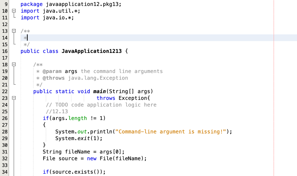Click the //12.13 comment
Viewport: 297px width, 176px height.
tap(57, 111)
